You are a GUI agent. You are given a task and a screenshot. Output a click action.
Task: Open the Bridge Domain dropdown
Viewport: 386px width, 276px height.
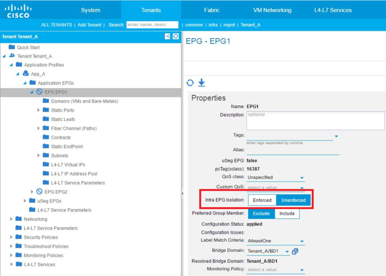click(287, 251)
